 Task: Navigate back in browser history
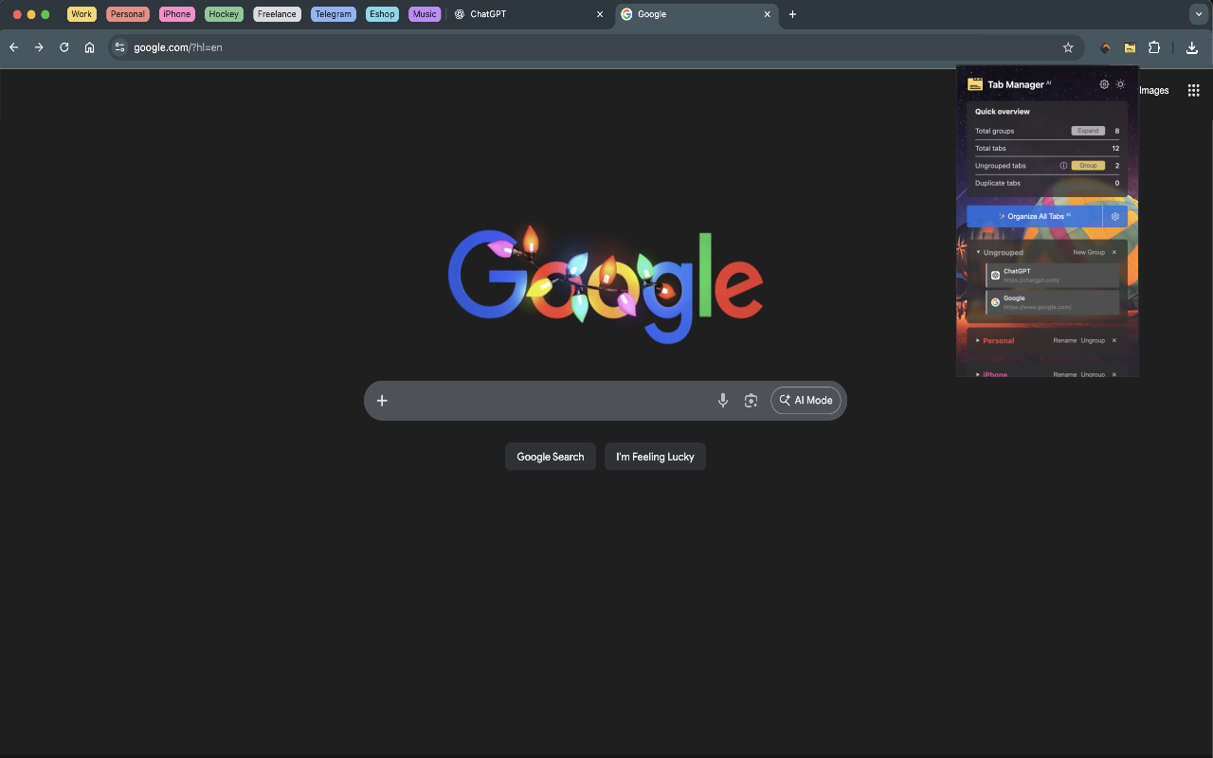pos(13,47)
